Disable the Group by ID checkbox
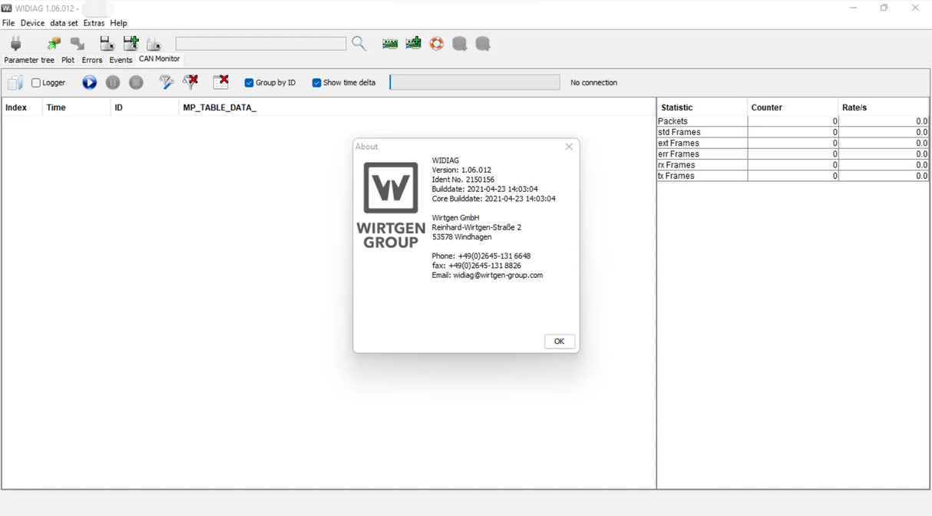 tap(248, 82)
